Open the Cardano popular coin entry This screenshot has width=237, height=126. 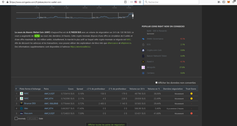[163, 73]
